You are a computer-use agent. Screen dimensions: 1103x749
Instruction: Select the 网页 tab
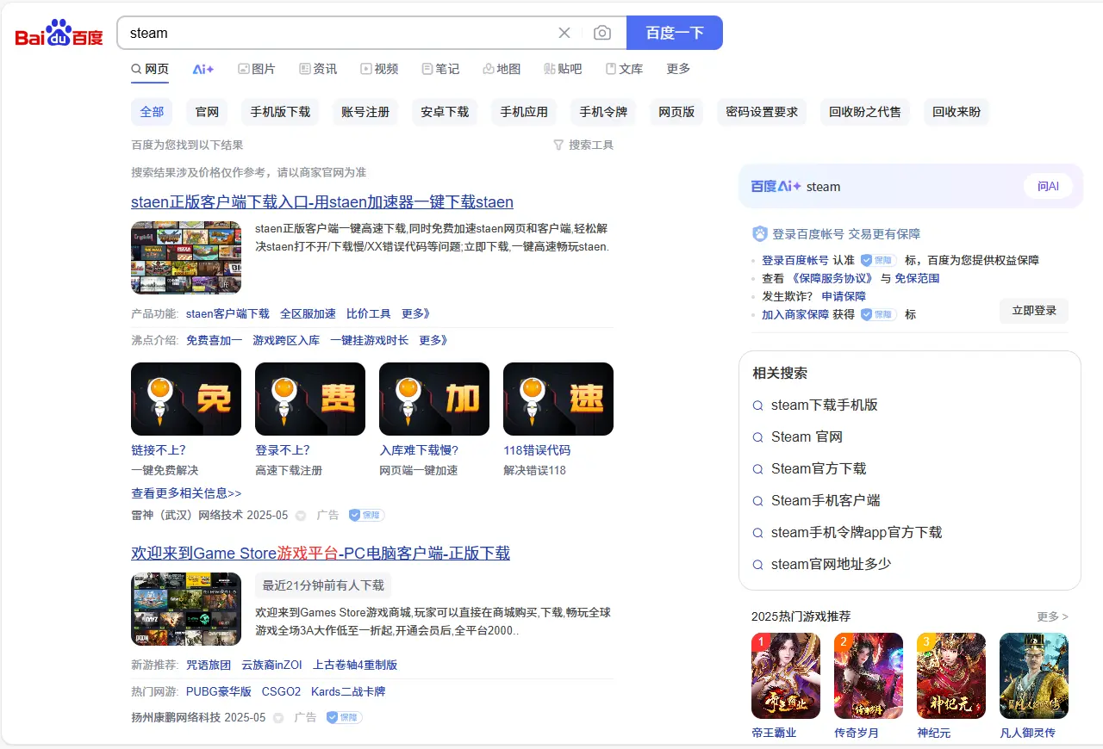pos(150,69)
